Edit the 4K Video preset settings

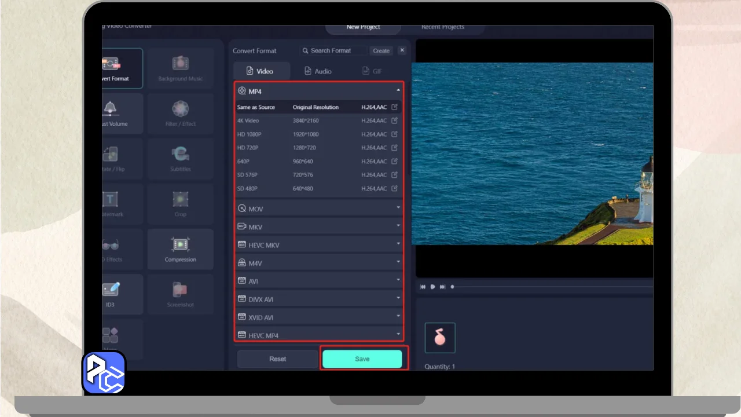(x=395, y=121)
